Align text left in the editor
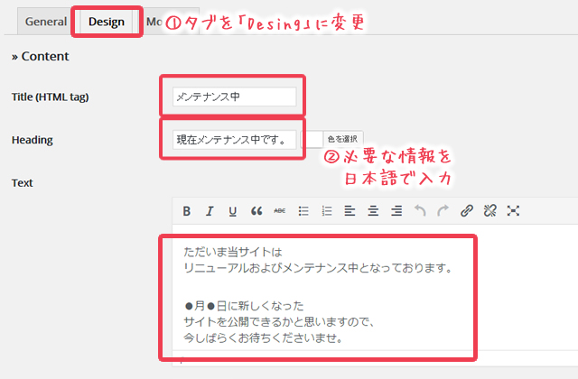578x379 pixels. click(x=350, y=211)
